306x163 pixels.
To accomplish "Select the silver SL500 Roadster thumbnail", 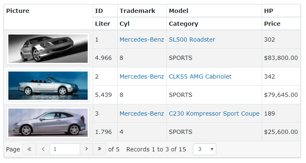I will 48,49.
